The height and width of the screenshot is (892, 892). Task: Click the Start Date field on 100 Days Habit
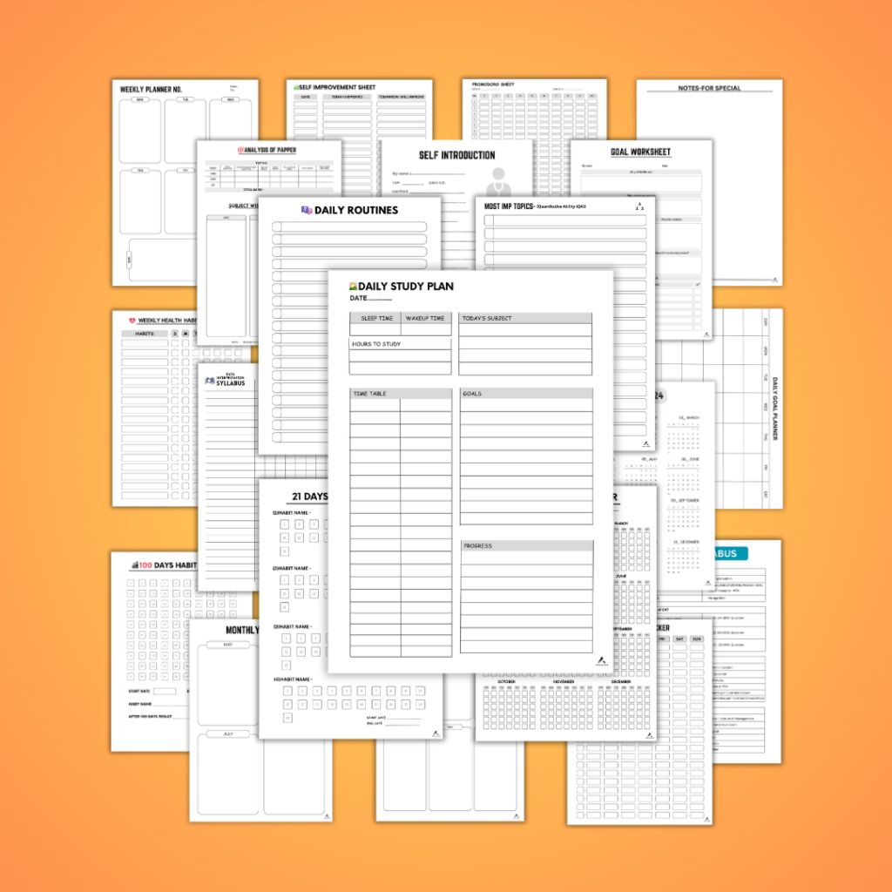coord(166,692)
